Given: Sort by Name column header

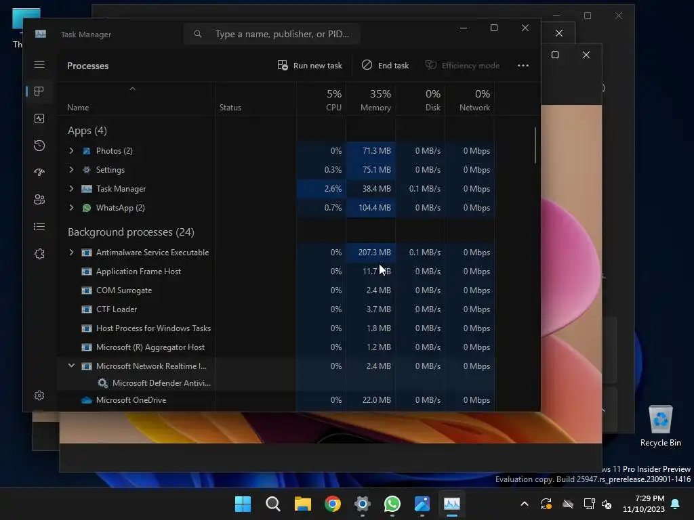Looking at the screenshot, I should (136, 100).
